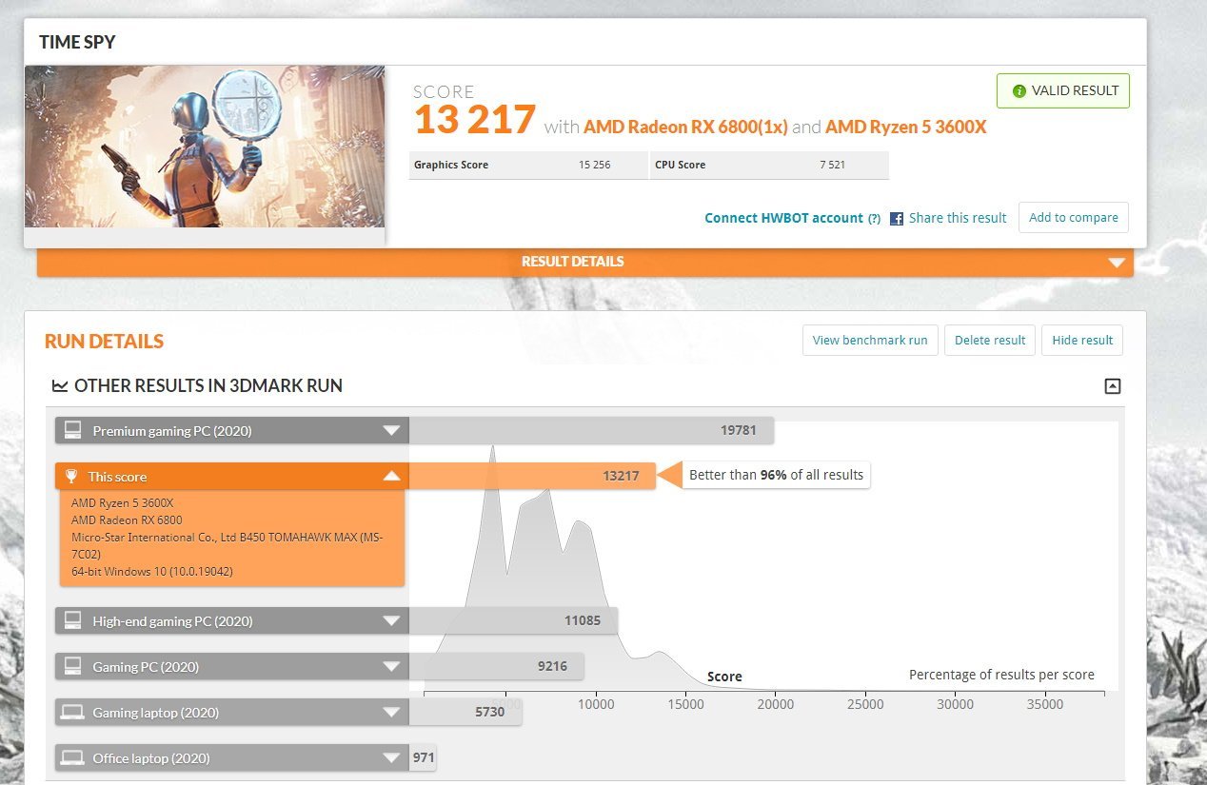Click the desktop icon on Gaming PC (2020) row
The image size is (1207, 785).
pos(72,666)
